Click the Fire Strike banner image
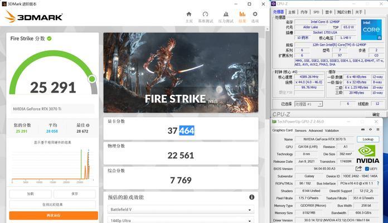388x223 pixels. click(181, 72)
